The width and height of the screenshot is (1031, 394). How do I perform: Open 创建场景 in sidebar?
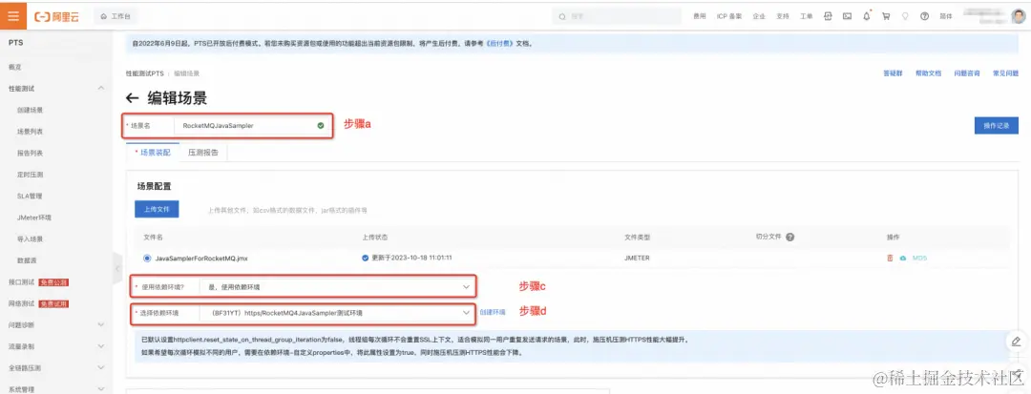tap(31, 110)
